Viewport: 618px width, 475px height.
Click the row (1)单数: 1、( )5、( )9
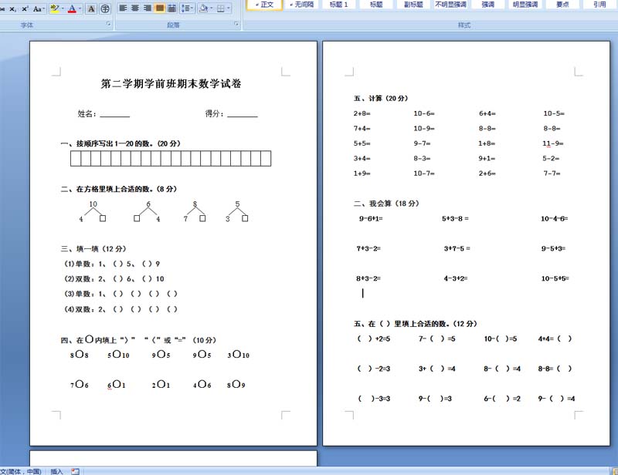112,264
